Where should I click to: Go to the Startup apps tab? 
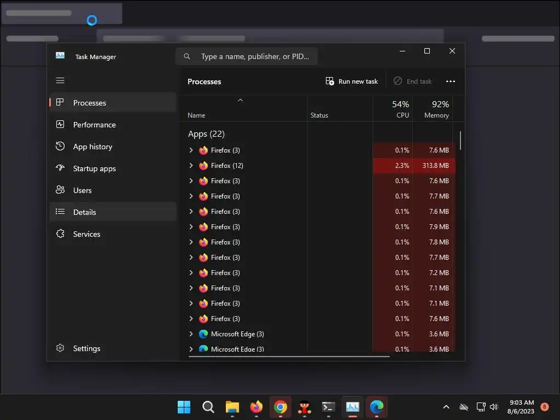113,168
